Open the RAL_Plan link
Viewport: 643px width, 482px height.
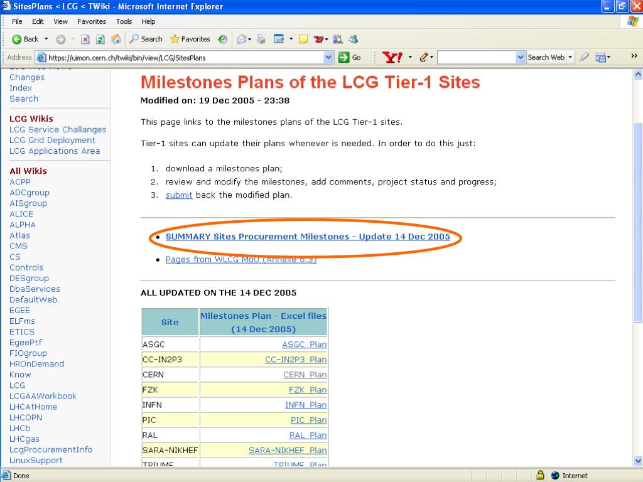click(x=308, y=436)
